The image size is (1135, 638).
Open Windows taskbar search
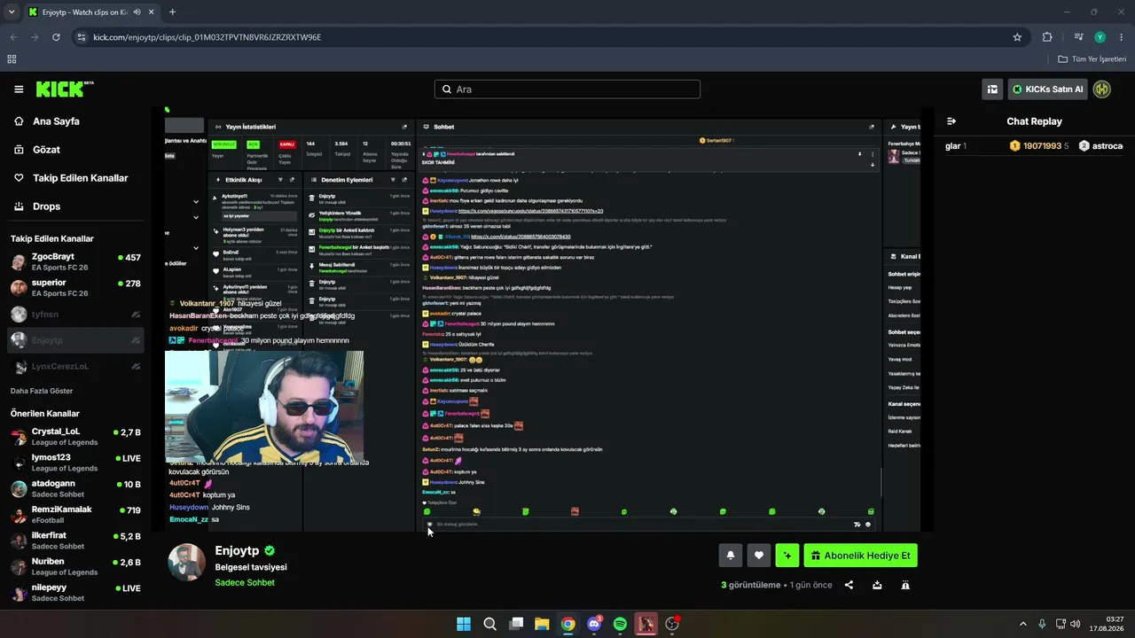pos(489,624)
